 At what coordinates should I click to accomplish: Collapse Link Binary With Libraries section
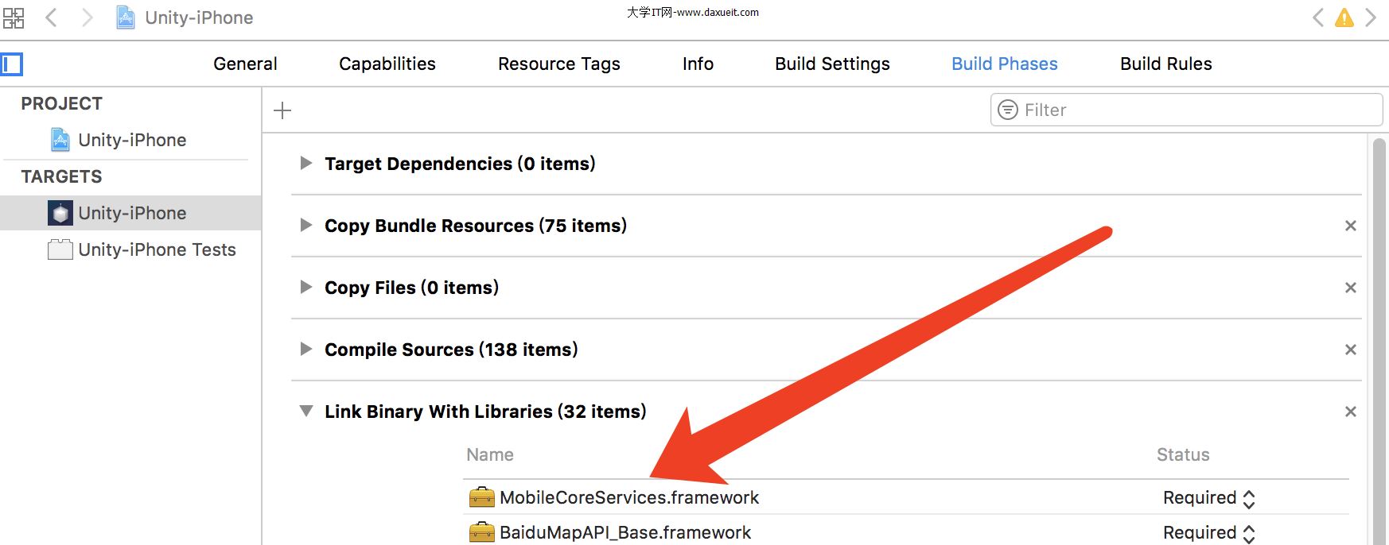pos(306,411)
